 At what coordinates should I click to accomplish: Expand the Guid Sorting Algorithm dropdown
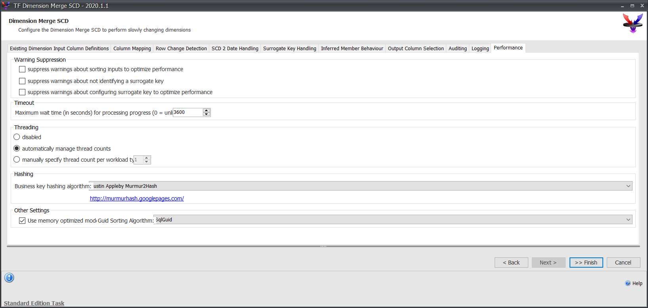point(628,220)
